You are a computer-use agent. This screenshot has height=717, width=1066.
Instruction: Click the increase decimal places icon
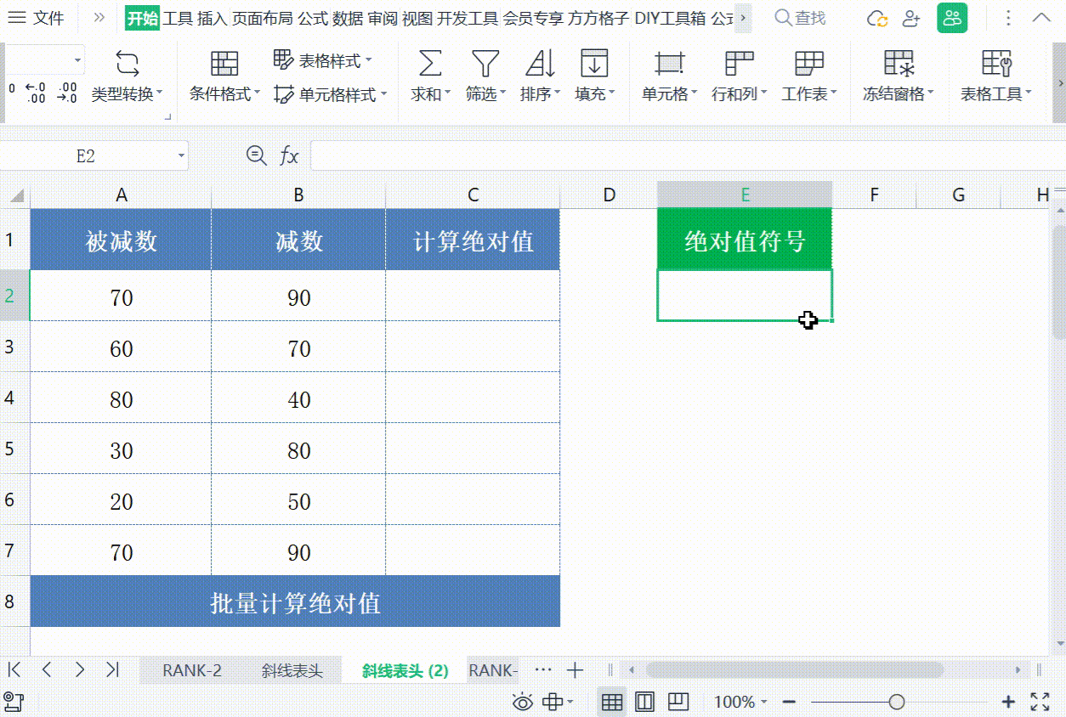pyautogui.click(x=36, y=93)
